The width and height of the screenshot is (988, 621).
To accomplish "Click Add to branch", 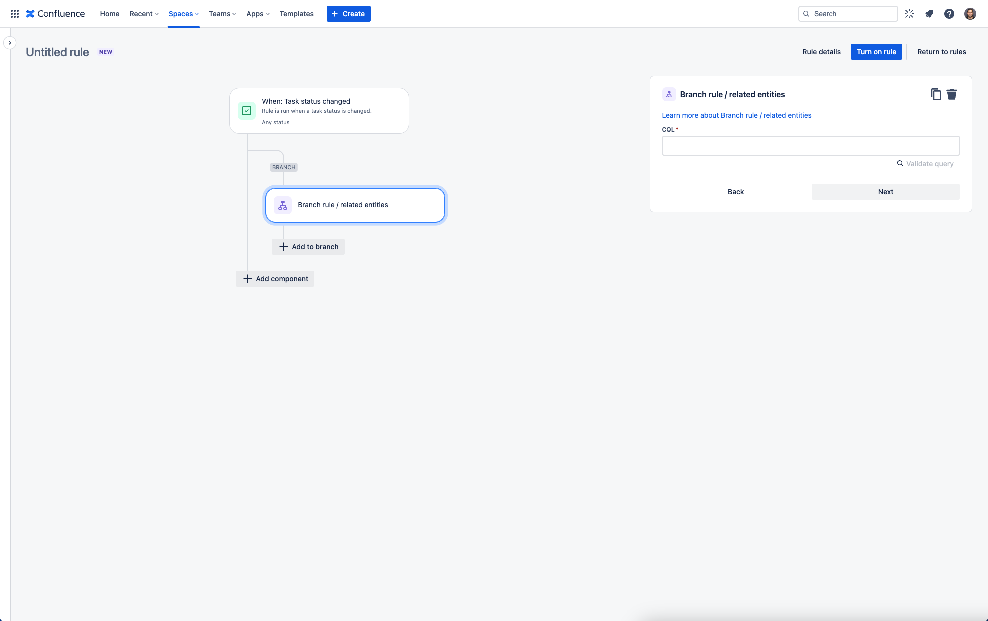I will click(x=308, y=247).
